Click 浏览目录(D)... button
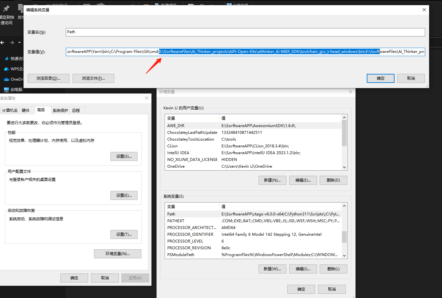442x298 pixels. pyautogui.click(x=48, y=78)
